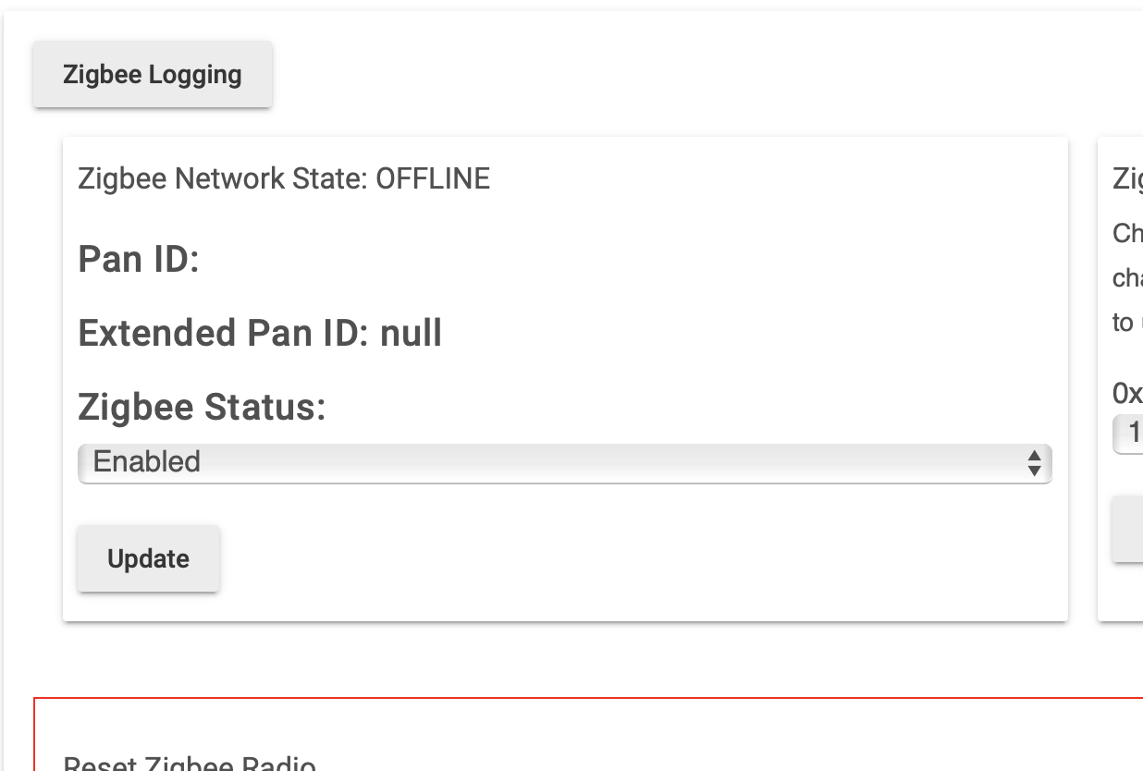This screenshot has width=1143, height=771.
Task: Click the up-down arrows on Zigbee Status select
Action: click(x=1035, y=462)
